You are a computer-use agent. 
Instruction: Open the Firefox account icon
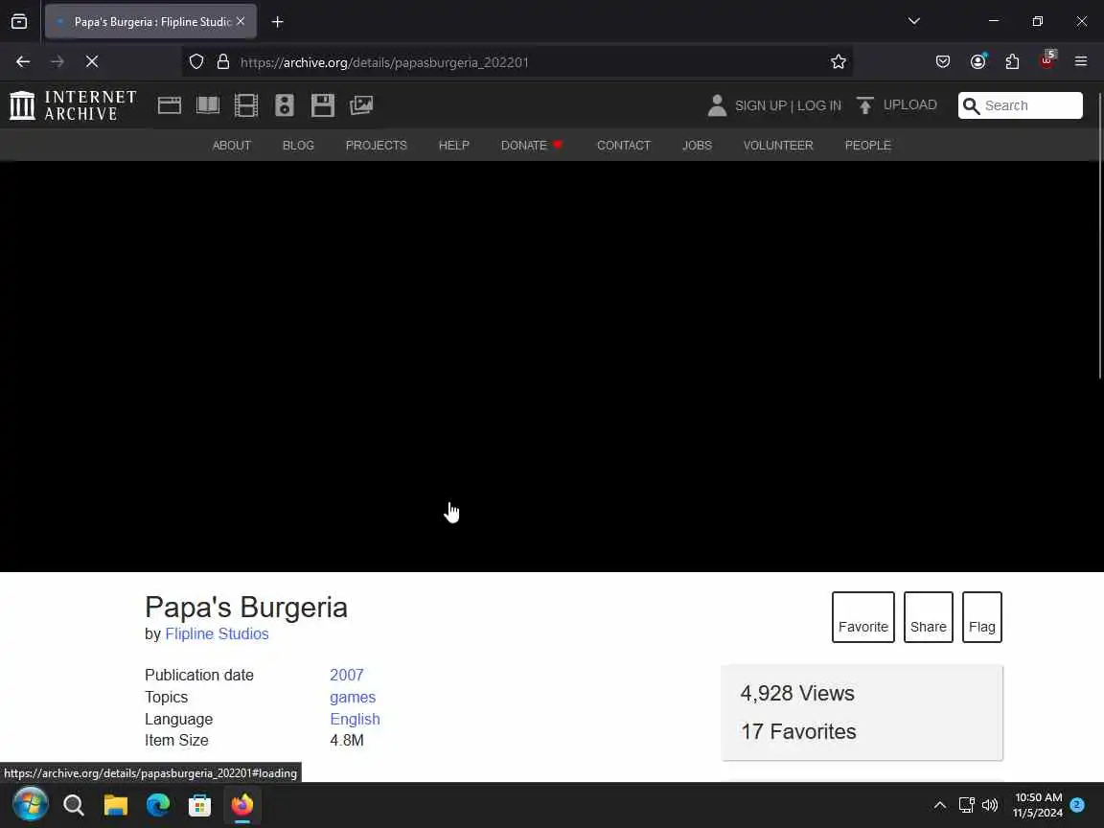pyautogui.click(x=977, y=62)
